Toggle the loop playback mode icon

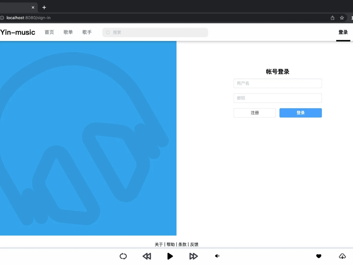(123, 256)
